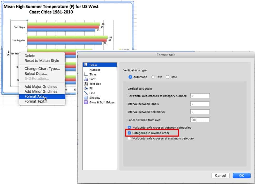Select the Shadow category icon

pyautogui.click(x=86, y=98)
